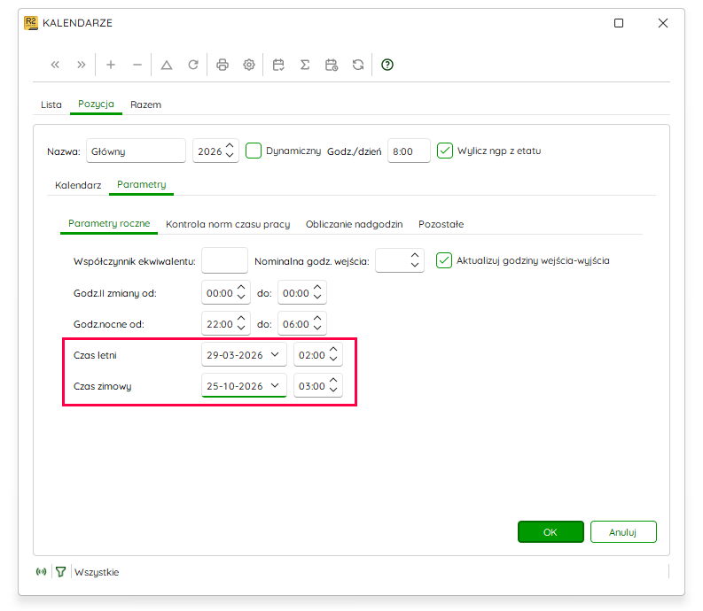The width and height of the screenshot is (703, 611).
Task: Click the calendar with clock icon
Action: [332, 65]
